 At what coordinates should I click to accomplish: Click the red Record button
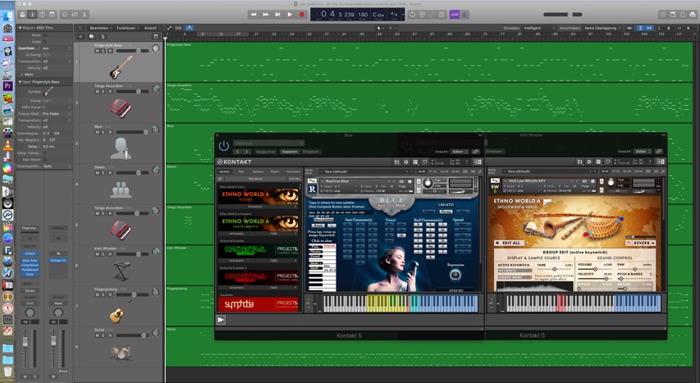(x=302, y=14)
